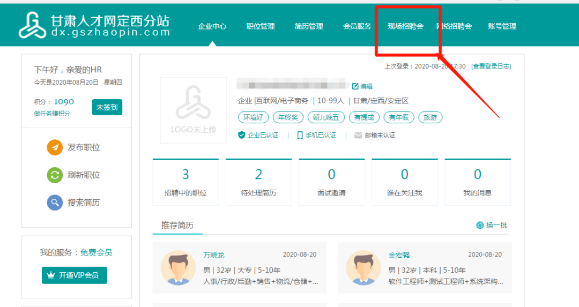
Task: Open the 面试邀请 count card
Action: (332, 182)
